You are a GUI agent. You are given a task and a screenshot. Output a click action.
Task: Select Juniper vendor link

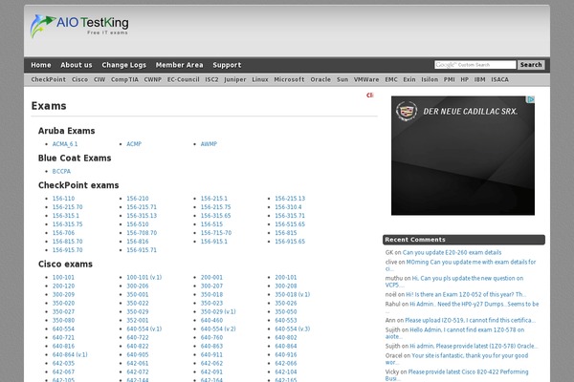(235, 79)
